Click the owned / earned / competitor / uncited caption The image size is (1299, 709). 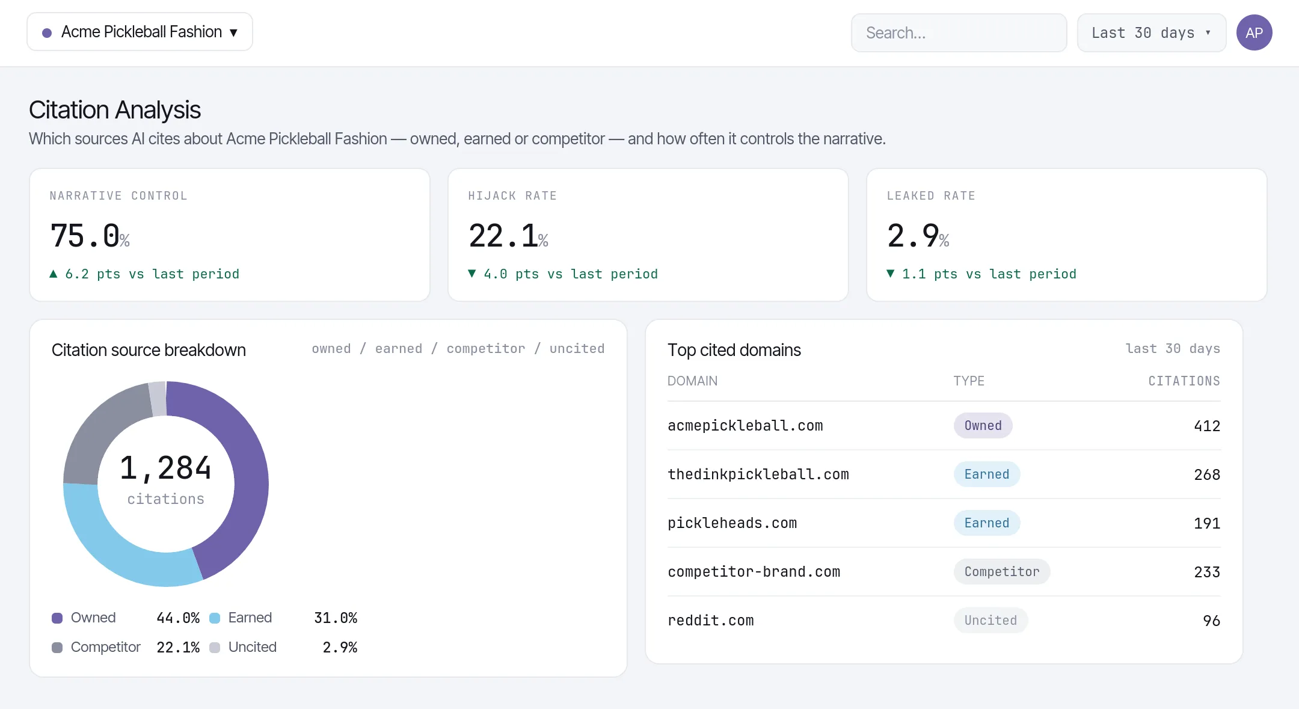458,349
